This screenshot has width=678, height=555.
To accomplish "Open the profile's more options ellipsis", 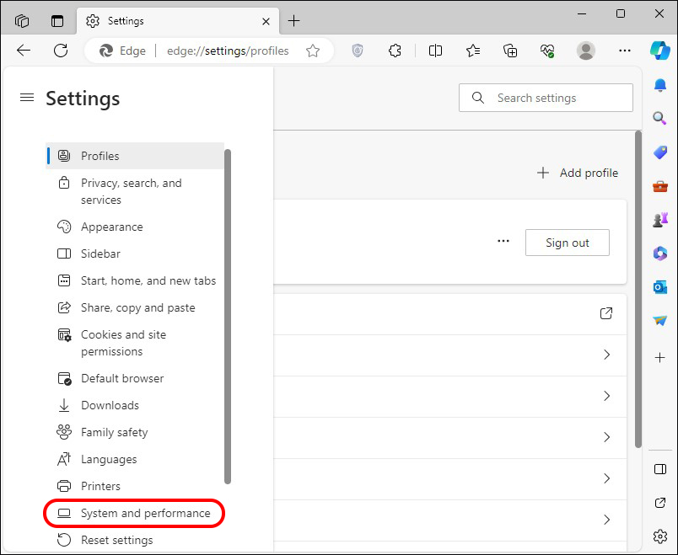I will coord(503,241).
